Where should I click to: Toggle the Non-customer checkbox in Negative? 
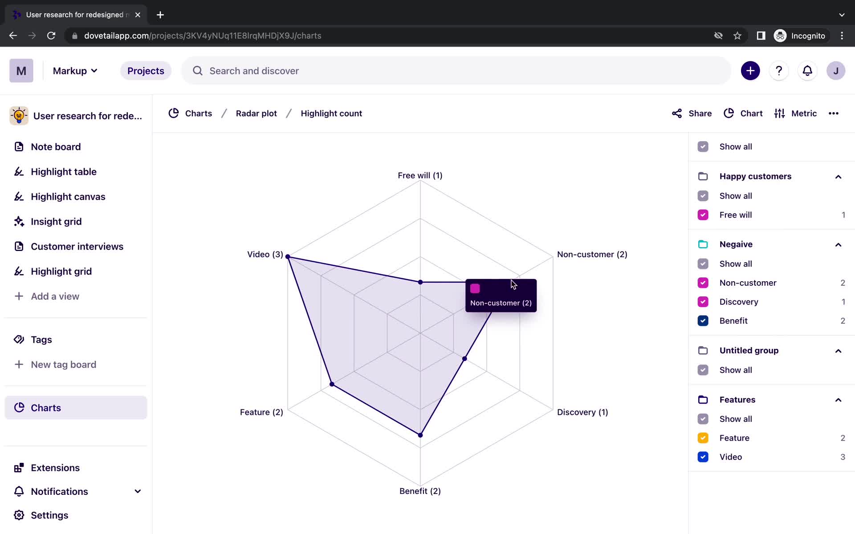[703, 283]
